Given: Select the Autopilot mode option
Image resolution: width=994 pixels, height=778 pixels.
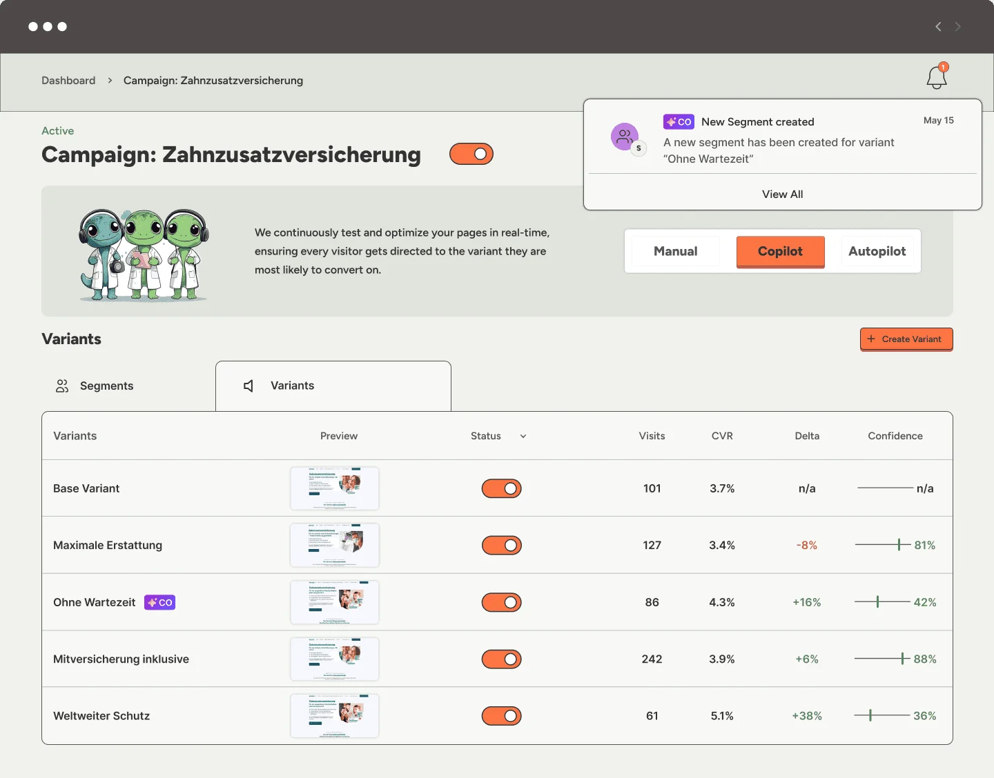Looking at the screenshot, I should pyautogui.click(x=877, y=251).
